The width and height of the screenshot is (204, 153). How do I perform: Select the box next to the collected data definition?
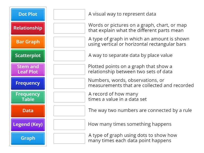coord(69,83)
